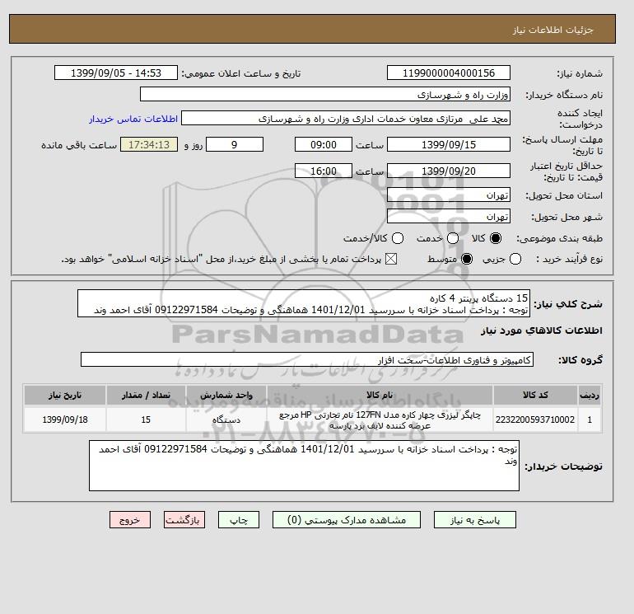Click the quantity cell 15
Viewport: 634px width, 614px height.
point(146,419)
